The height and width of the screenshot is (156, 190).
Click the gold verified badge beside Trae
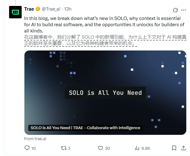38,9
